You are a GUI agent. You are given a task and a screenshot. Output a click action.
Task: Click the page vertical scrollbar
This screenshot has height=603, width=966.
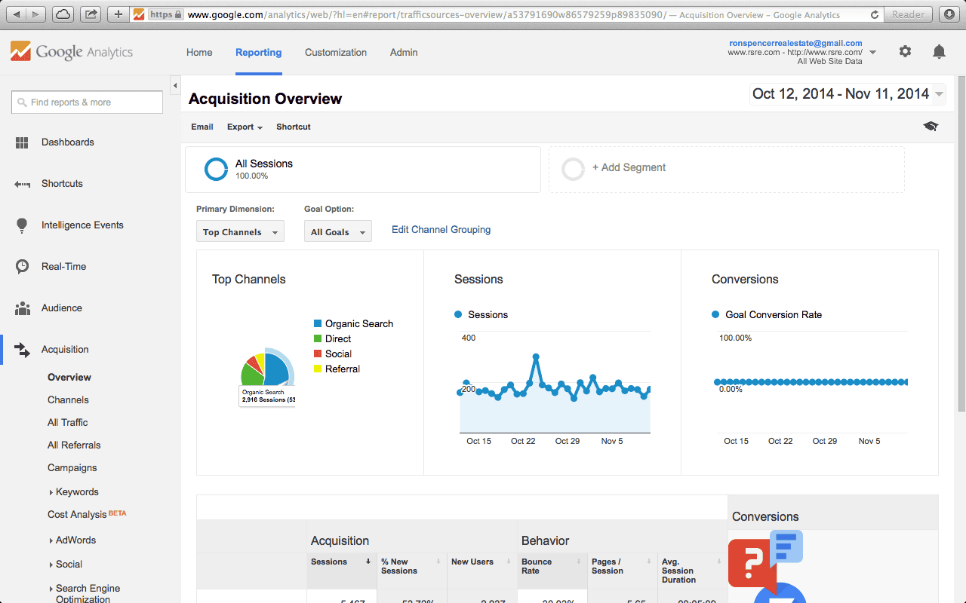pos(961,243)
